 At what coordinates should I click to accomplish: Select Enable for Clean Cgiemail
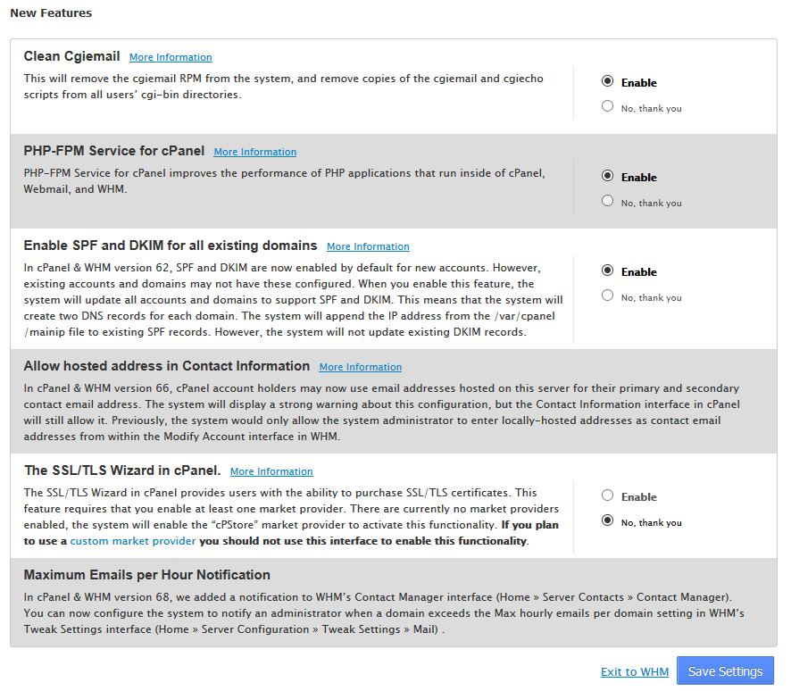click(x=607, y=81)
